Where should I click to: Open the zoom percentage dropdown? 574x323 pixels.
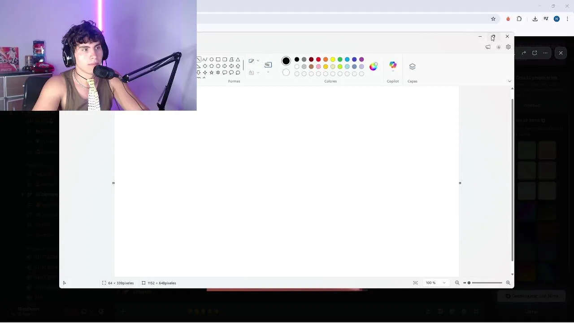point(444,283)
